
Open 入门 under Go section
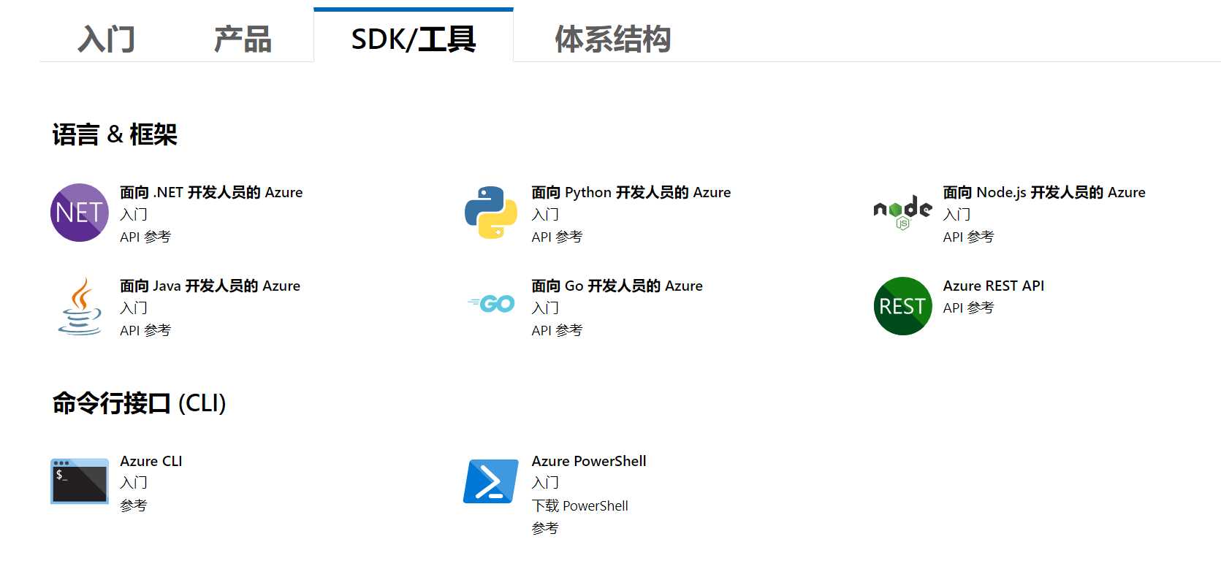pyautogui.click(x=545, y=308)
